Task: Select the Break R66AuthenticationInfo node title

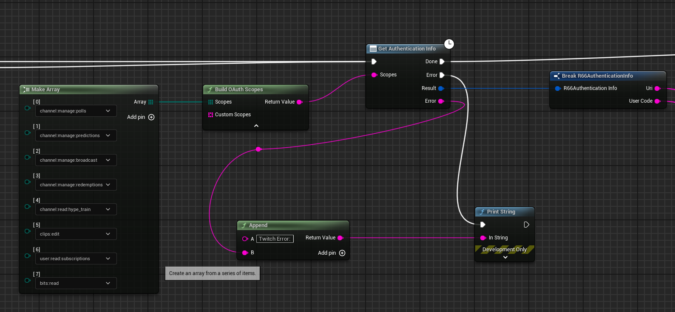Action: point(597,76)
